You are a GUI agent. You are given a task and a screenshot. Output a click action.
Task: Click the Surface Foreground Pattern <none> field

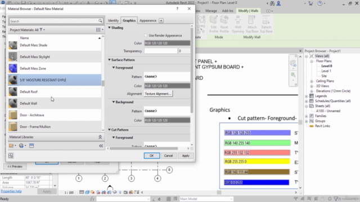click(167, 76)
